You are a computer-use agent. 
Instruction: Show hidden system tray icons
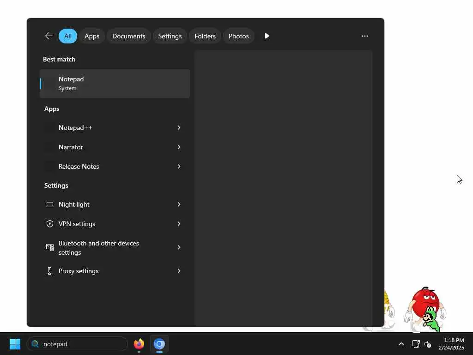[x=401, y=344]
